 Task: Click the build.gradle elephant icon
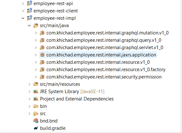click(x=36, y=128)
